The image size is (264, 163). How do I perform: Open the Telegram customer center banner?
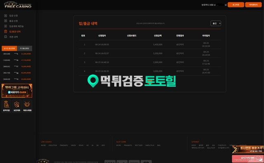[17, 91]
